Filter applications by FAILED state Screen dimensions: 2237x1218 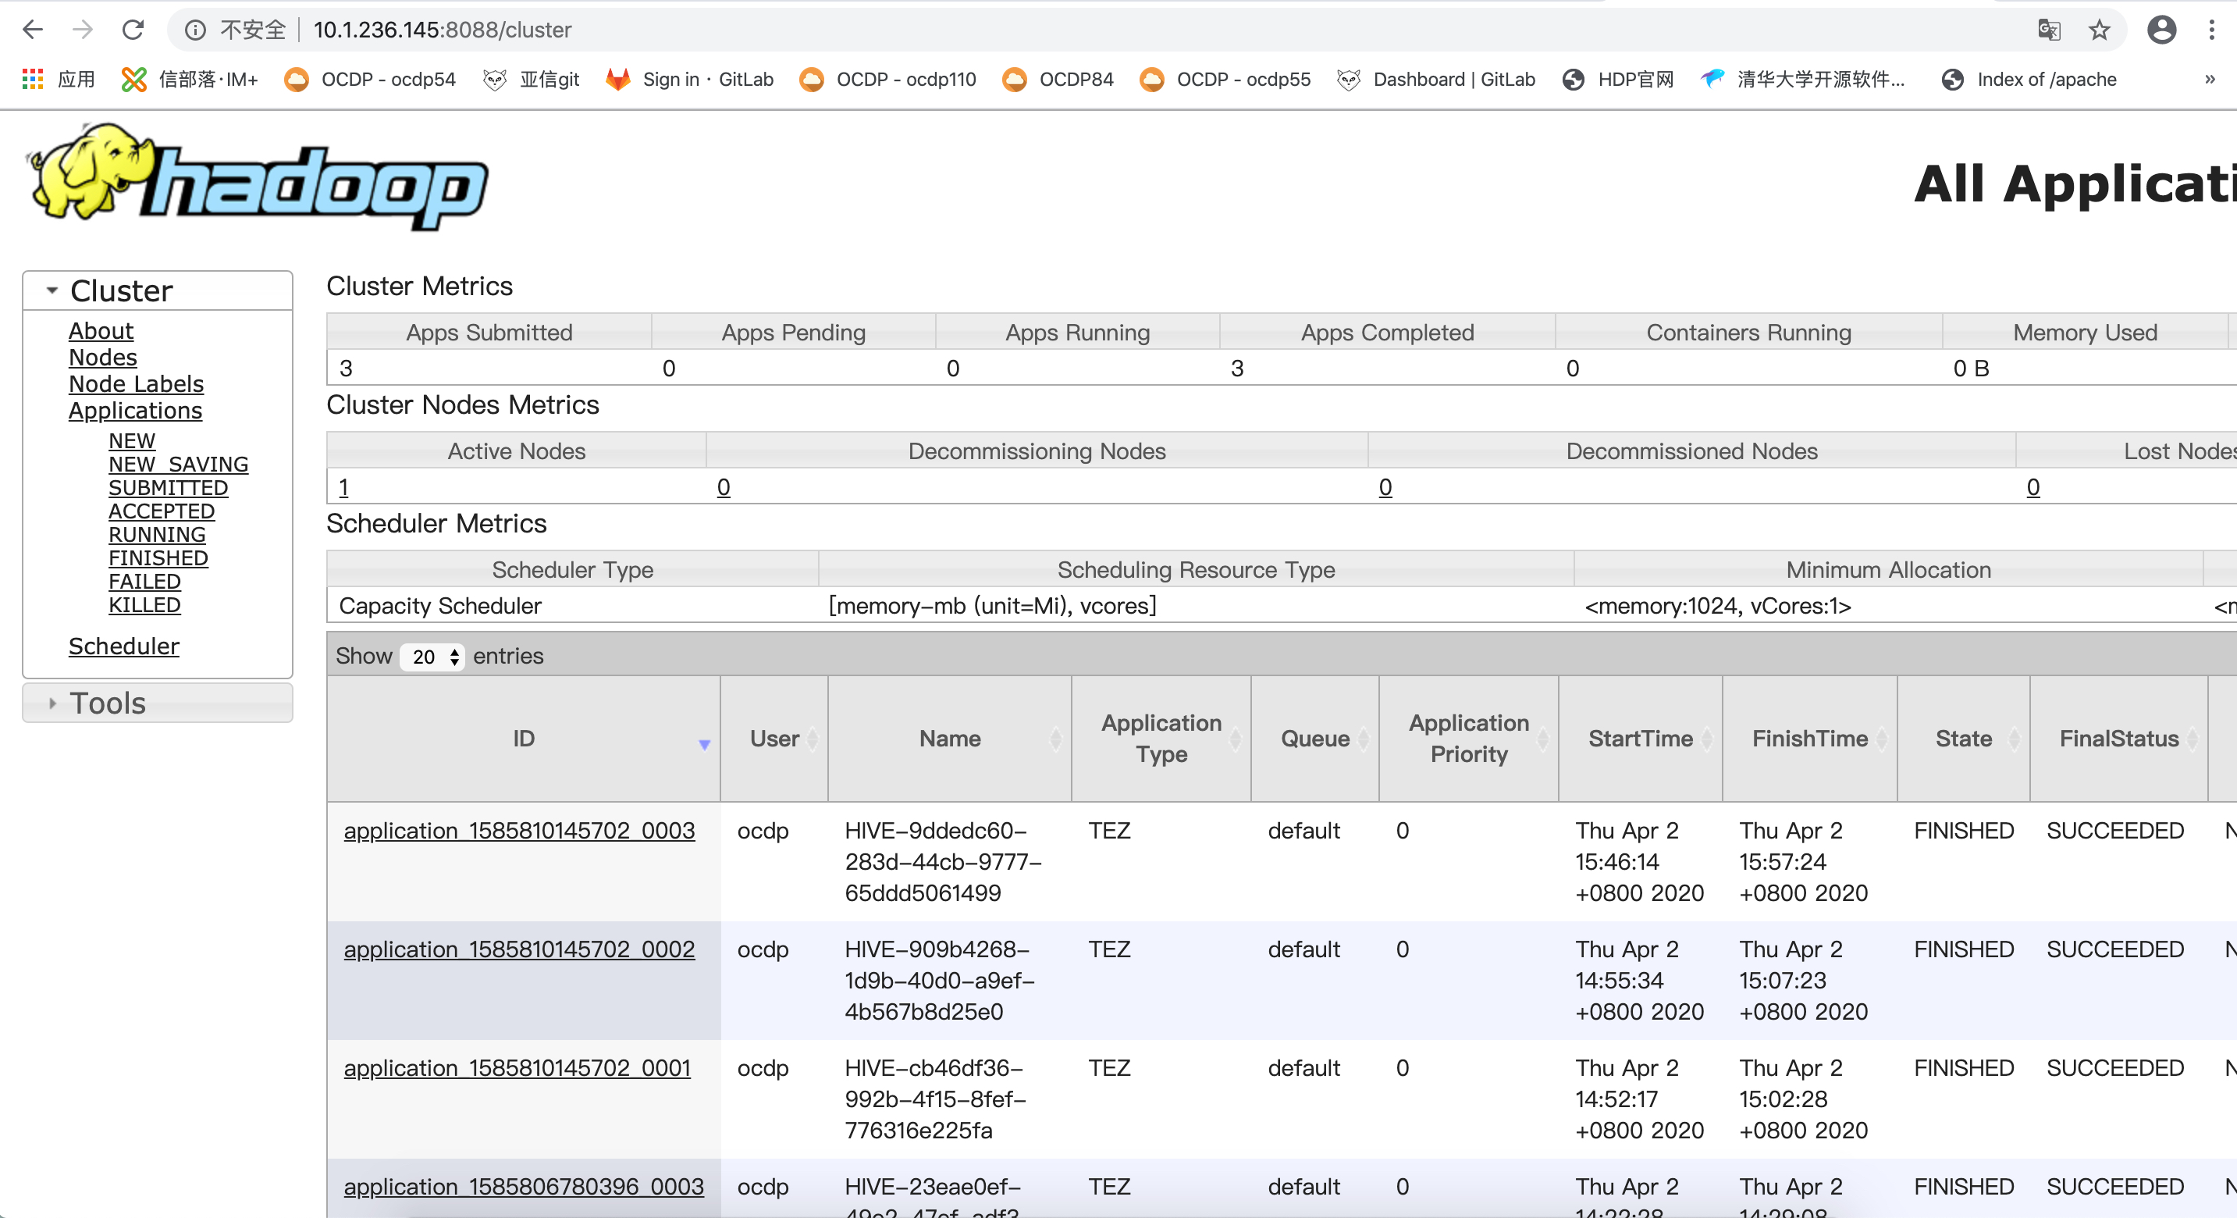[x=144, y=581]
